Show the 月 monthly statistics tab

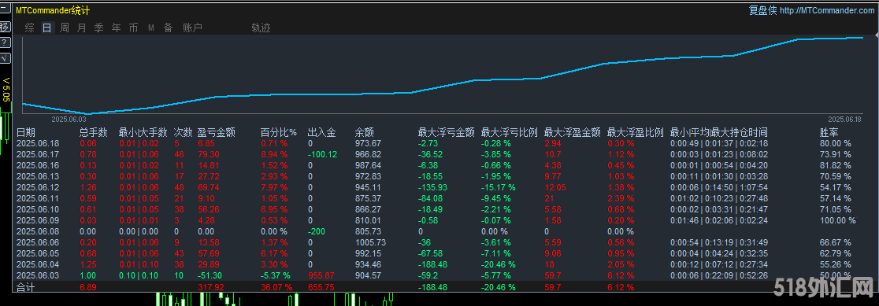[82, 28]
